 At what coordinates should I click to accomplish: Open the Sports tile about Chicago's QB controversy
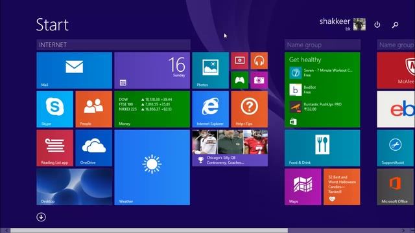point(230,148)
